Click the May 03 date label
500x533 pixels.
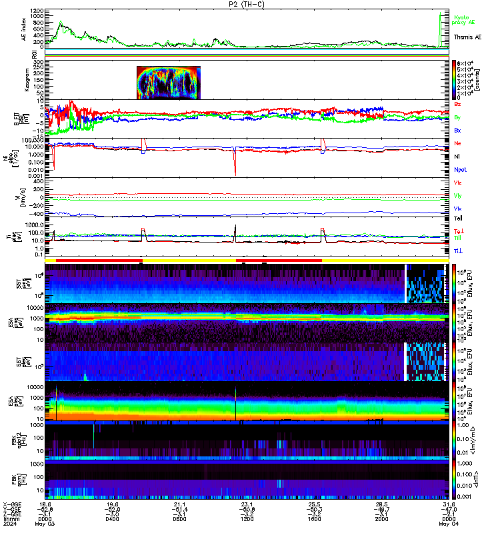click(x=45, y=524)
